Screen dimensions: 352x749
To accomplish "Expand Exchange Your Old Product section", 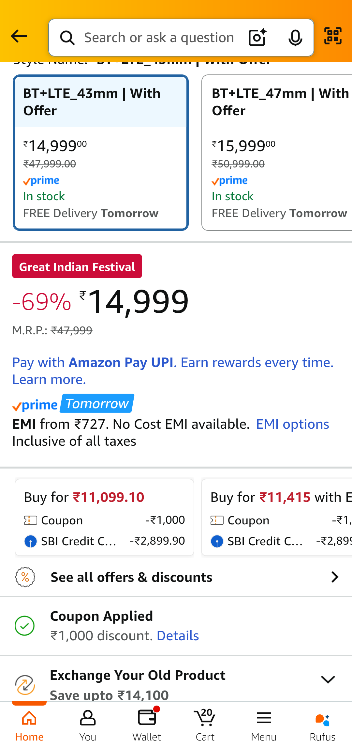I will [x=328, y=679].
